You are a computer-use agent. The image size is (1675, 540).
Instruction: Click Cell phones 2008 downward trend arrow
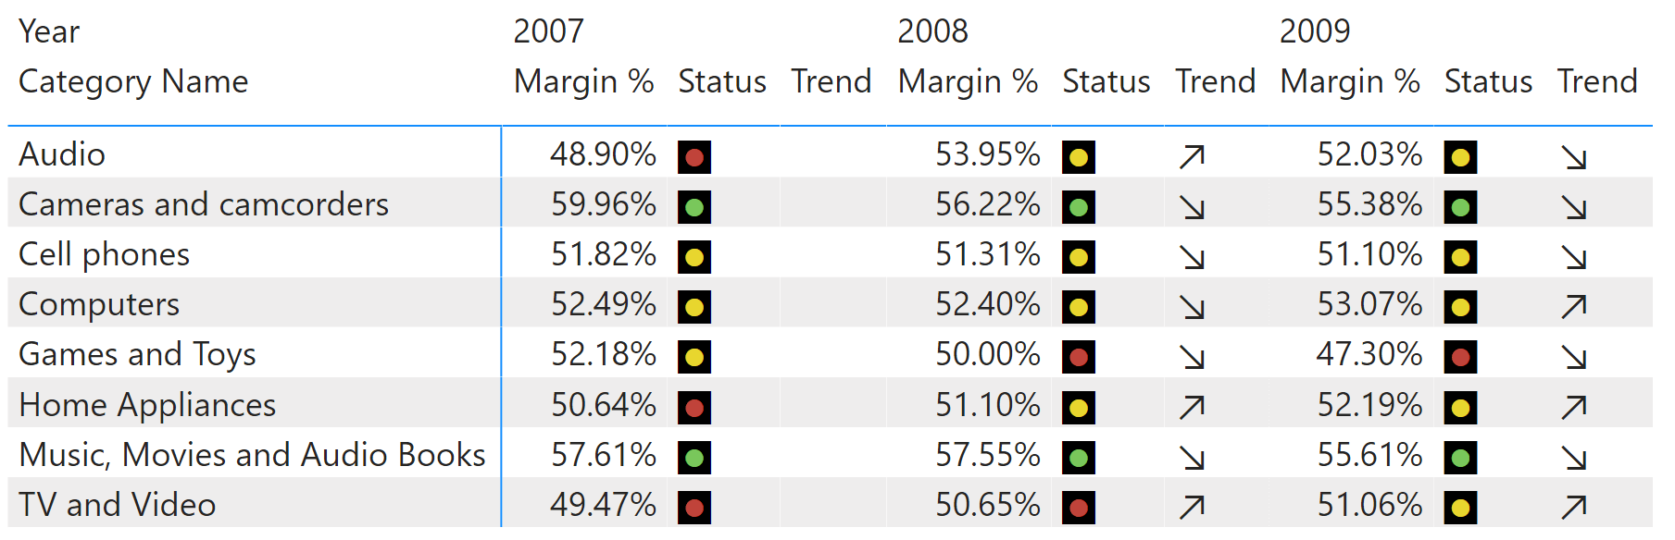pyautogui.click(x=1192, y=257)
